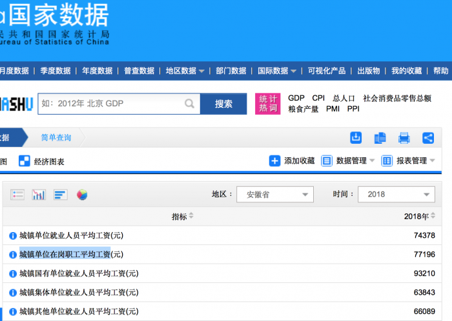The width and height of the screenshot is (452, 321).
Task: Click the copy/export report icon
Action: click(x=380, y=137)
